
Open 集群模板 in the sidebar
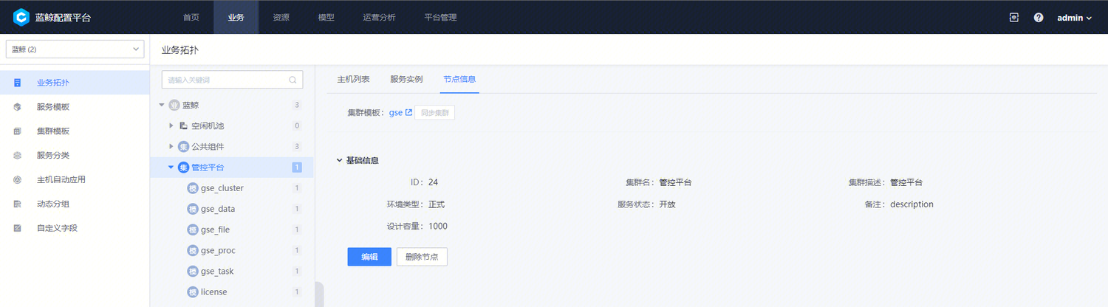coord(53,131)
